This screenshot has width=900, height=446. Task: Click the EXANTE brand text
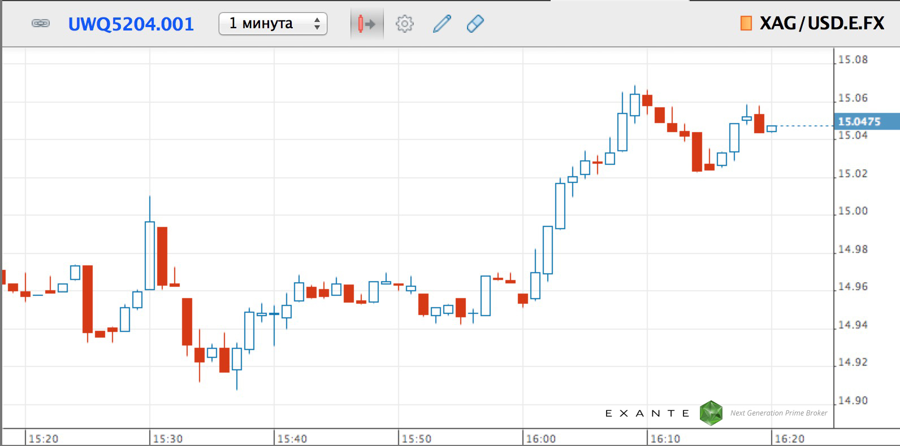tap(647, 413)
